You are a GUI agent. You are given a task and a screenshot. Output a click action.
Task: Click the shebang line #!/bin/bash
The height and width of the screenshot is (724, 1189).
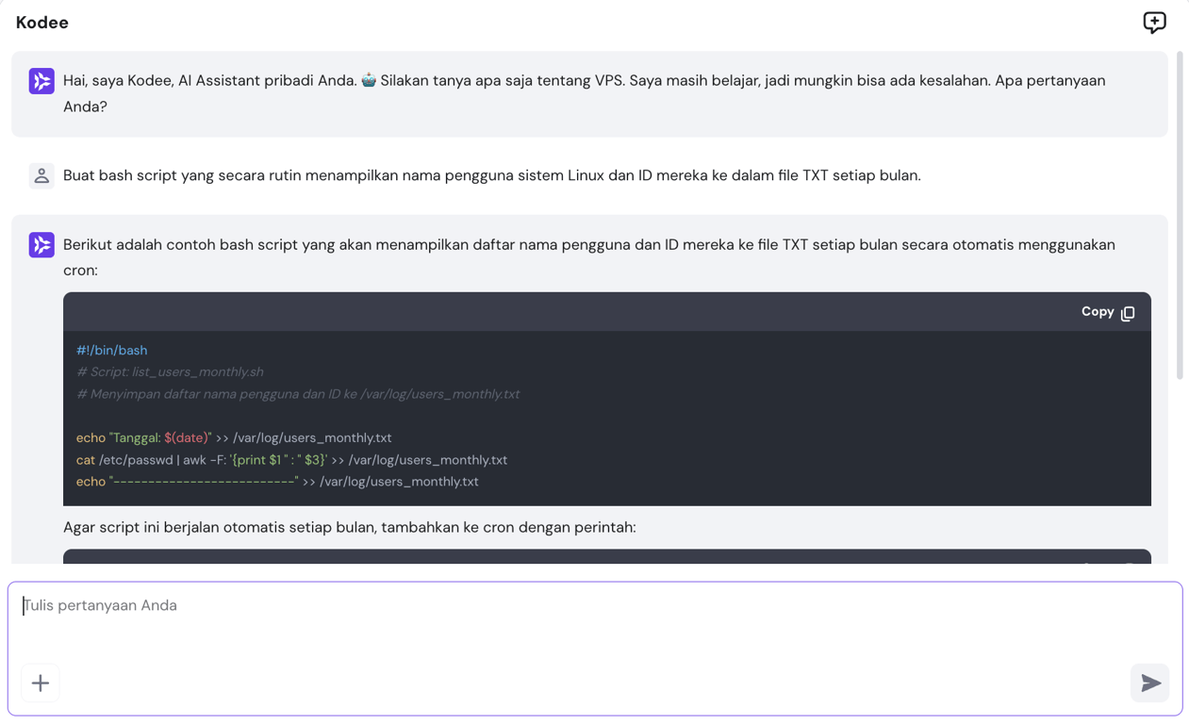click(112, 350)
